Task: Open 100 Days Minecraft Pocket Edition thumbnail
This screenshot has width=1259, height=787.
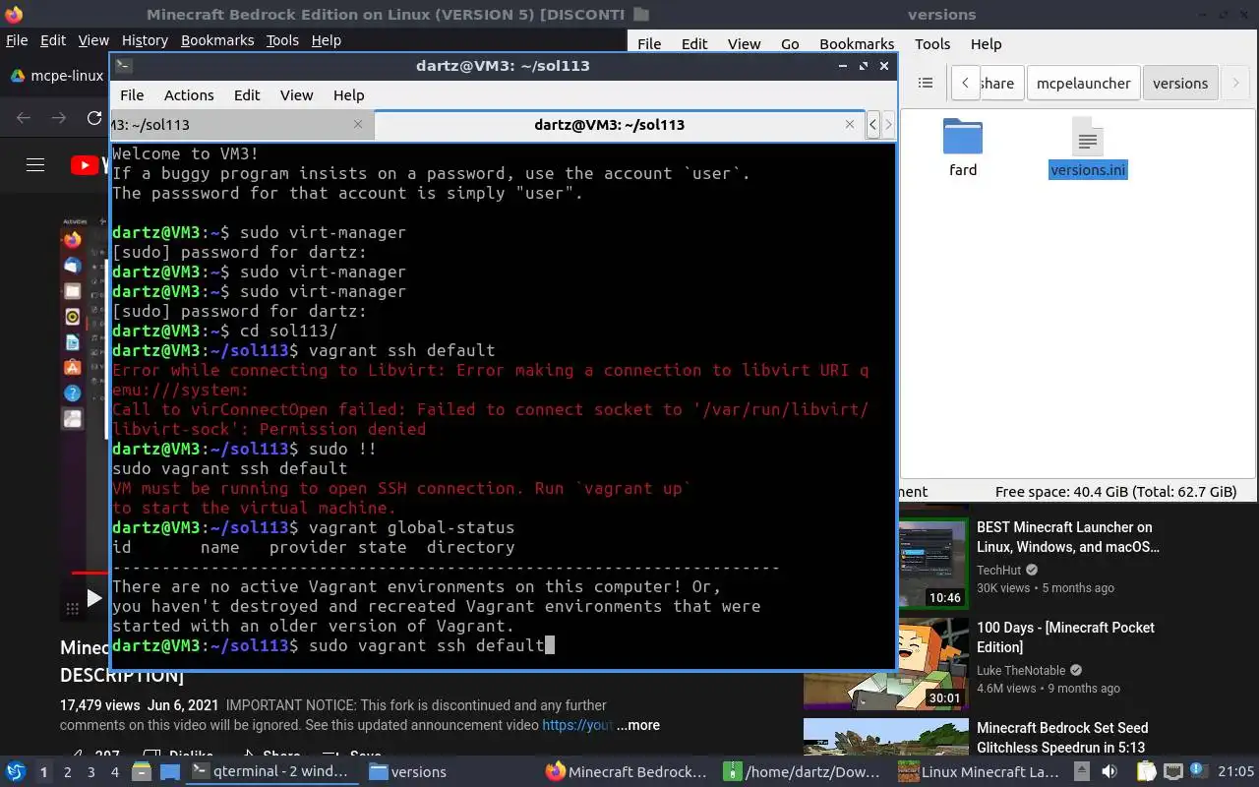Action: click(886, 665)
